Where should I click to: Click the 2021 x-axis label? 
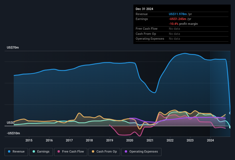tap(150, 140)
